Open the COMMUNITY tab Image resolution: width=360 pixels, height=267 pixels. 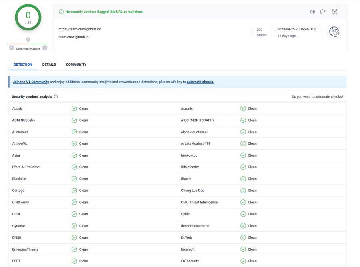76,64
